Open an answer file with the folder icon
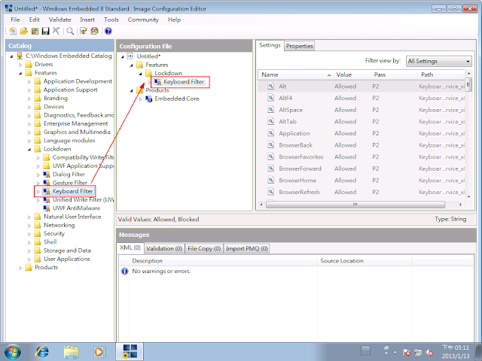Viewport: 482px width, 361px height. tap(24, 31)
